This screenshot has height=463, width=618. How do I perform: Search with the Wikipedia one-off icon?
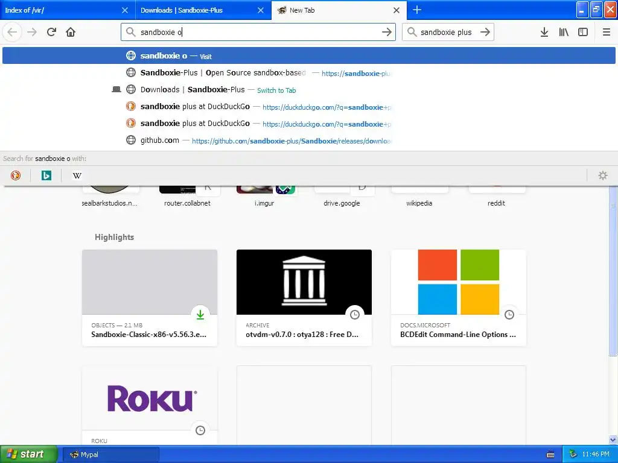[77, 175]
